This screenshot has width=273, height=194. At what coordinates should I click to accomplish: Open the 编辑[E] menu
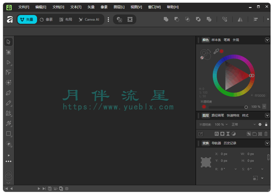click(41, 7)
